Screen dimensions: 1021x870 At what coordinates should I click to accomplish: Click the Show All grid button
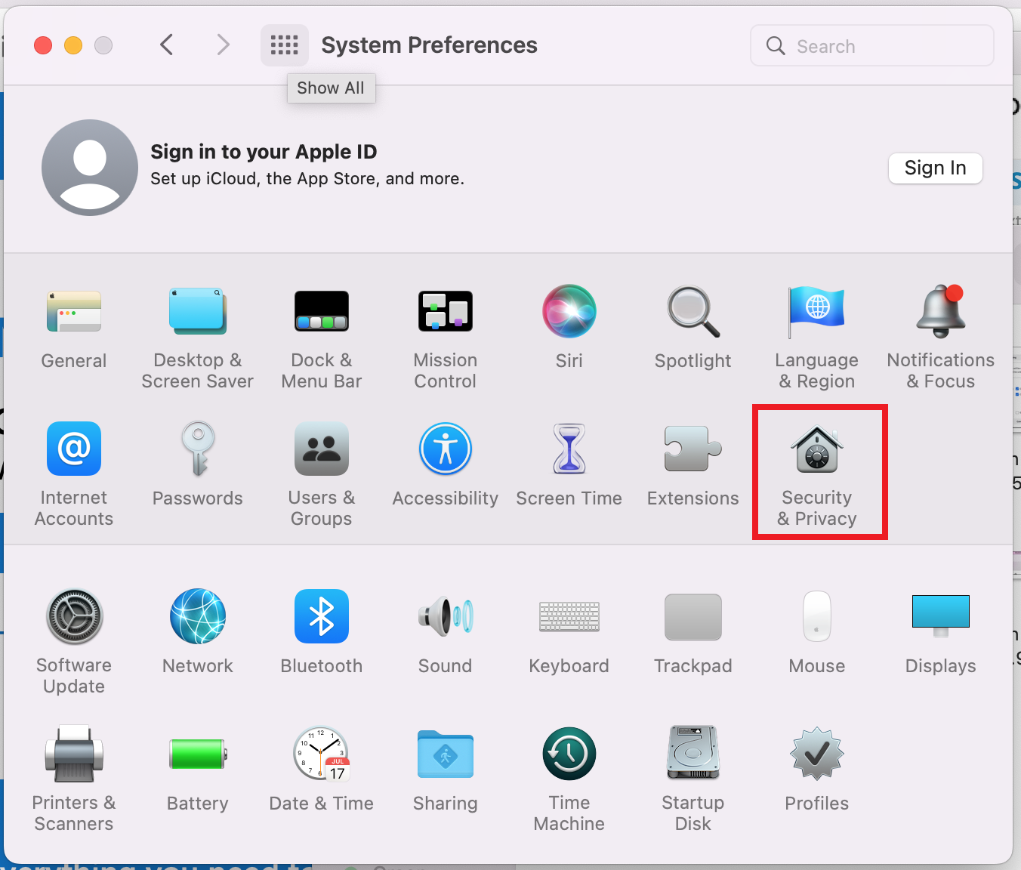(x=285, y=45)
